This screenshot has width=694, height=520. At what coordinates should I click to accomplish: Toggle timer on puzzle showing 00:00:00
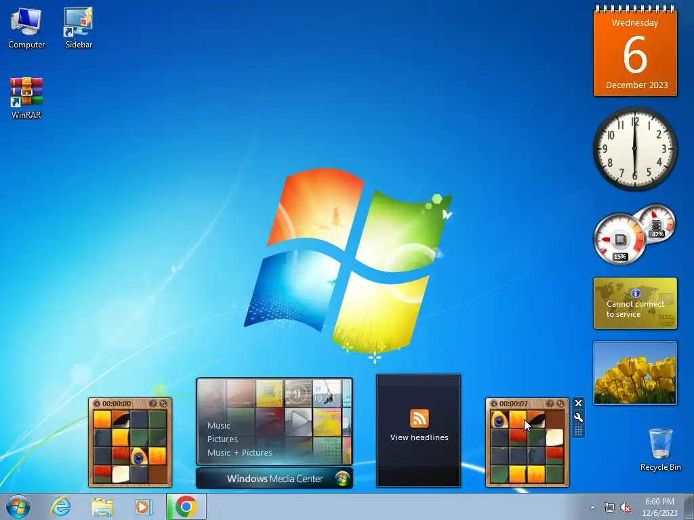pos(97,404)
